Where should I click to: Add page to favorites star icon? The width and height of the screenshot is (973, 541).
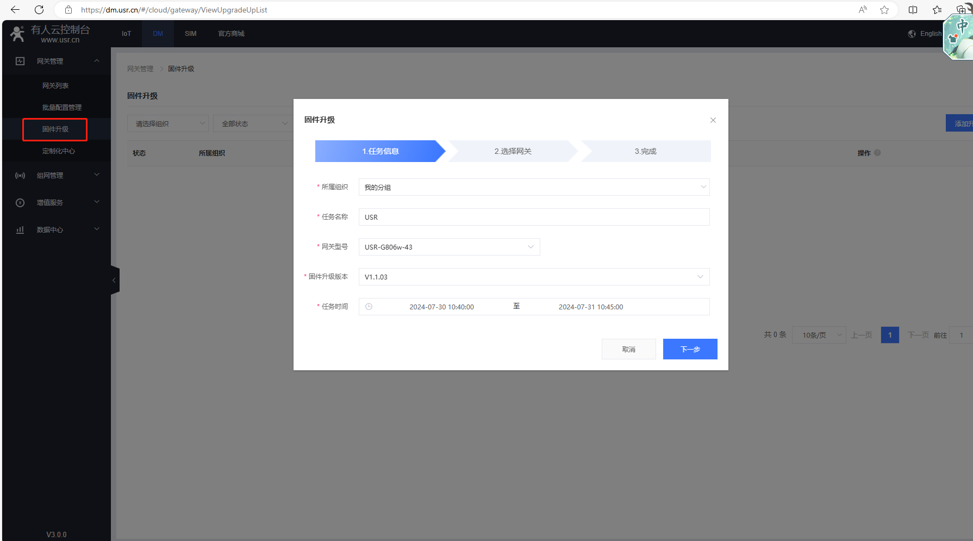coord(884,10)
